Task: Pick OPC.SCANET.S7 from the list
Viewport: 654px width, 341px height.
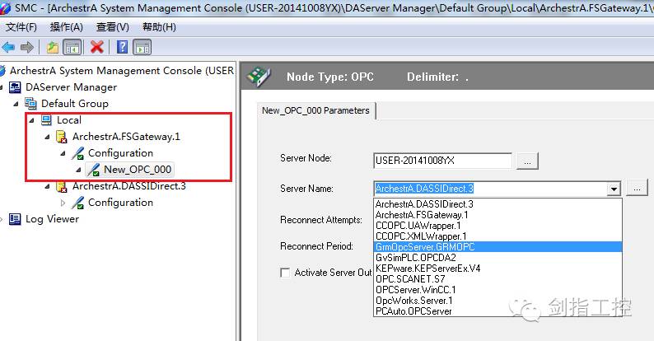Action: click(498, 279)
